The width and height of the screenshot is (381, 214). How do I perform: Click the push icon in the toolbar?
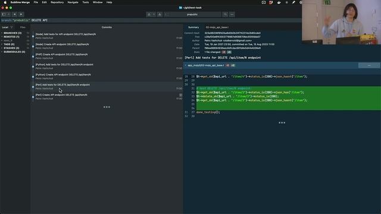[160, 14]
